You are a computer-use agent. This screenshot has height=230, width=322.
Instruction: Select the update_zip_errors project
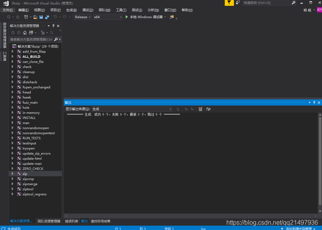pyautogui.click(x=36, y=153)
